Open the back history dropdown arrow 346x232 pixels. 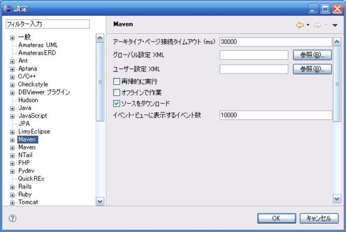(308, 25)
